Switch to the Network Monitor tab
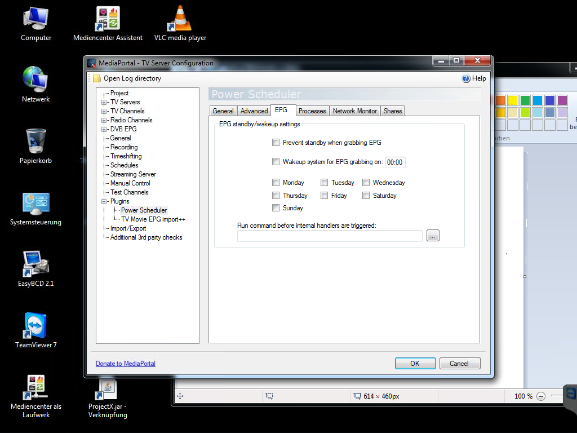 tap(354, 111)
